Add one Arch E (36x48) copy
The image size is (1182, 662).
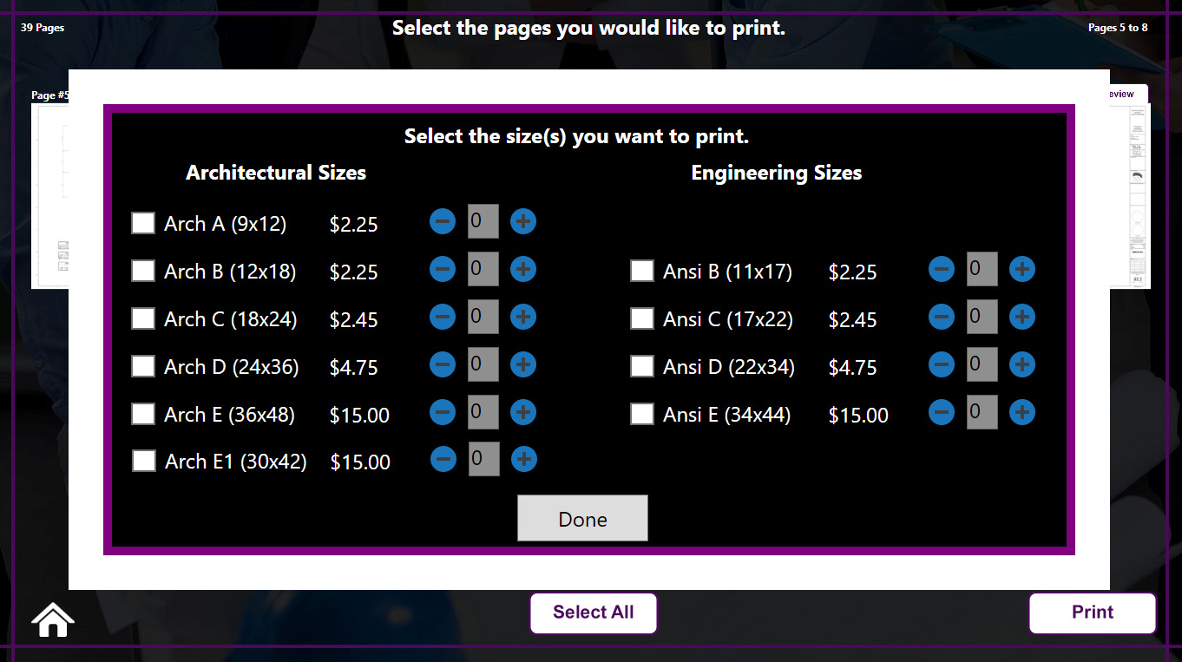point(522,413)
